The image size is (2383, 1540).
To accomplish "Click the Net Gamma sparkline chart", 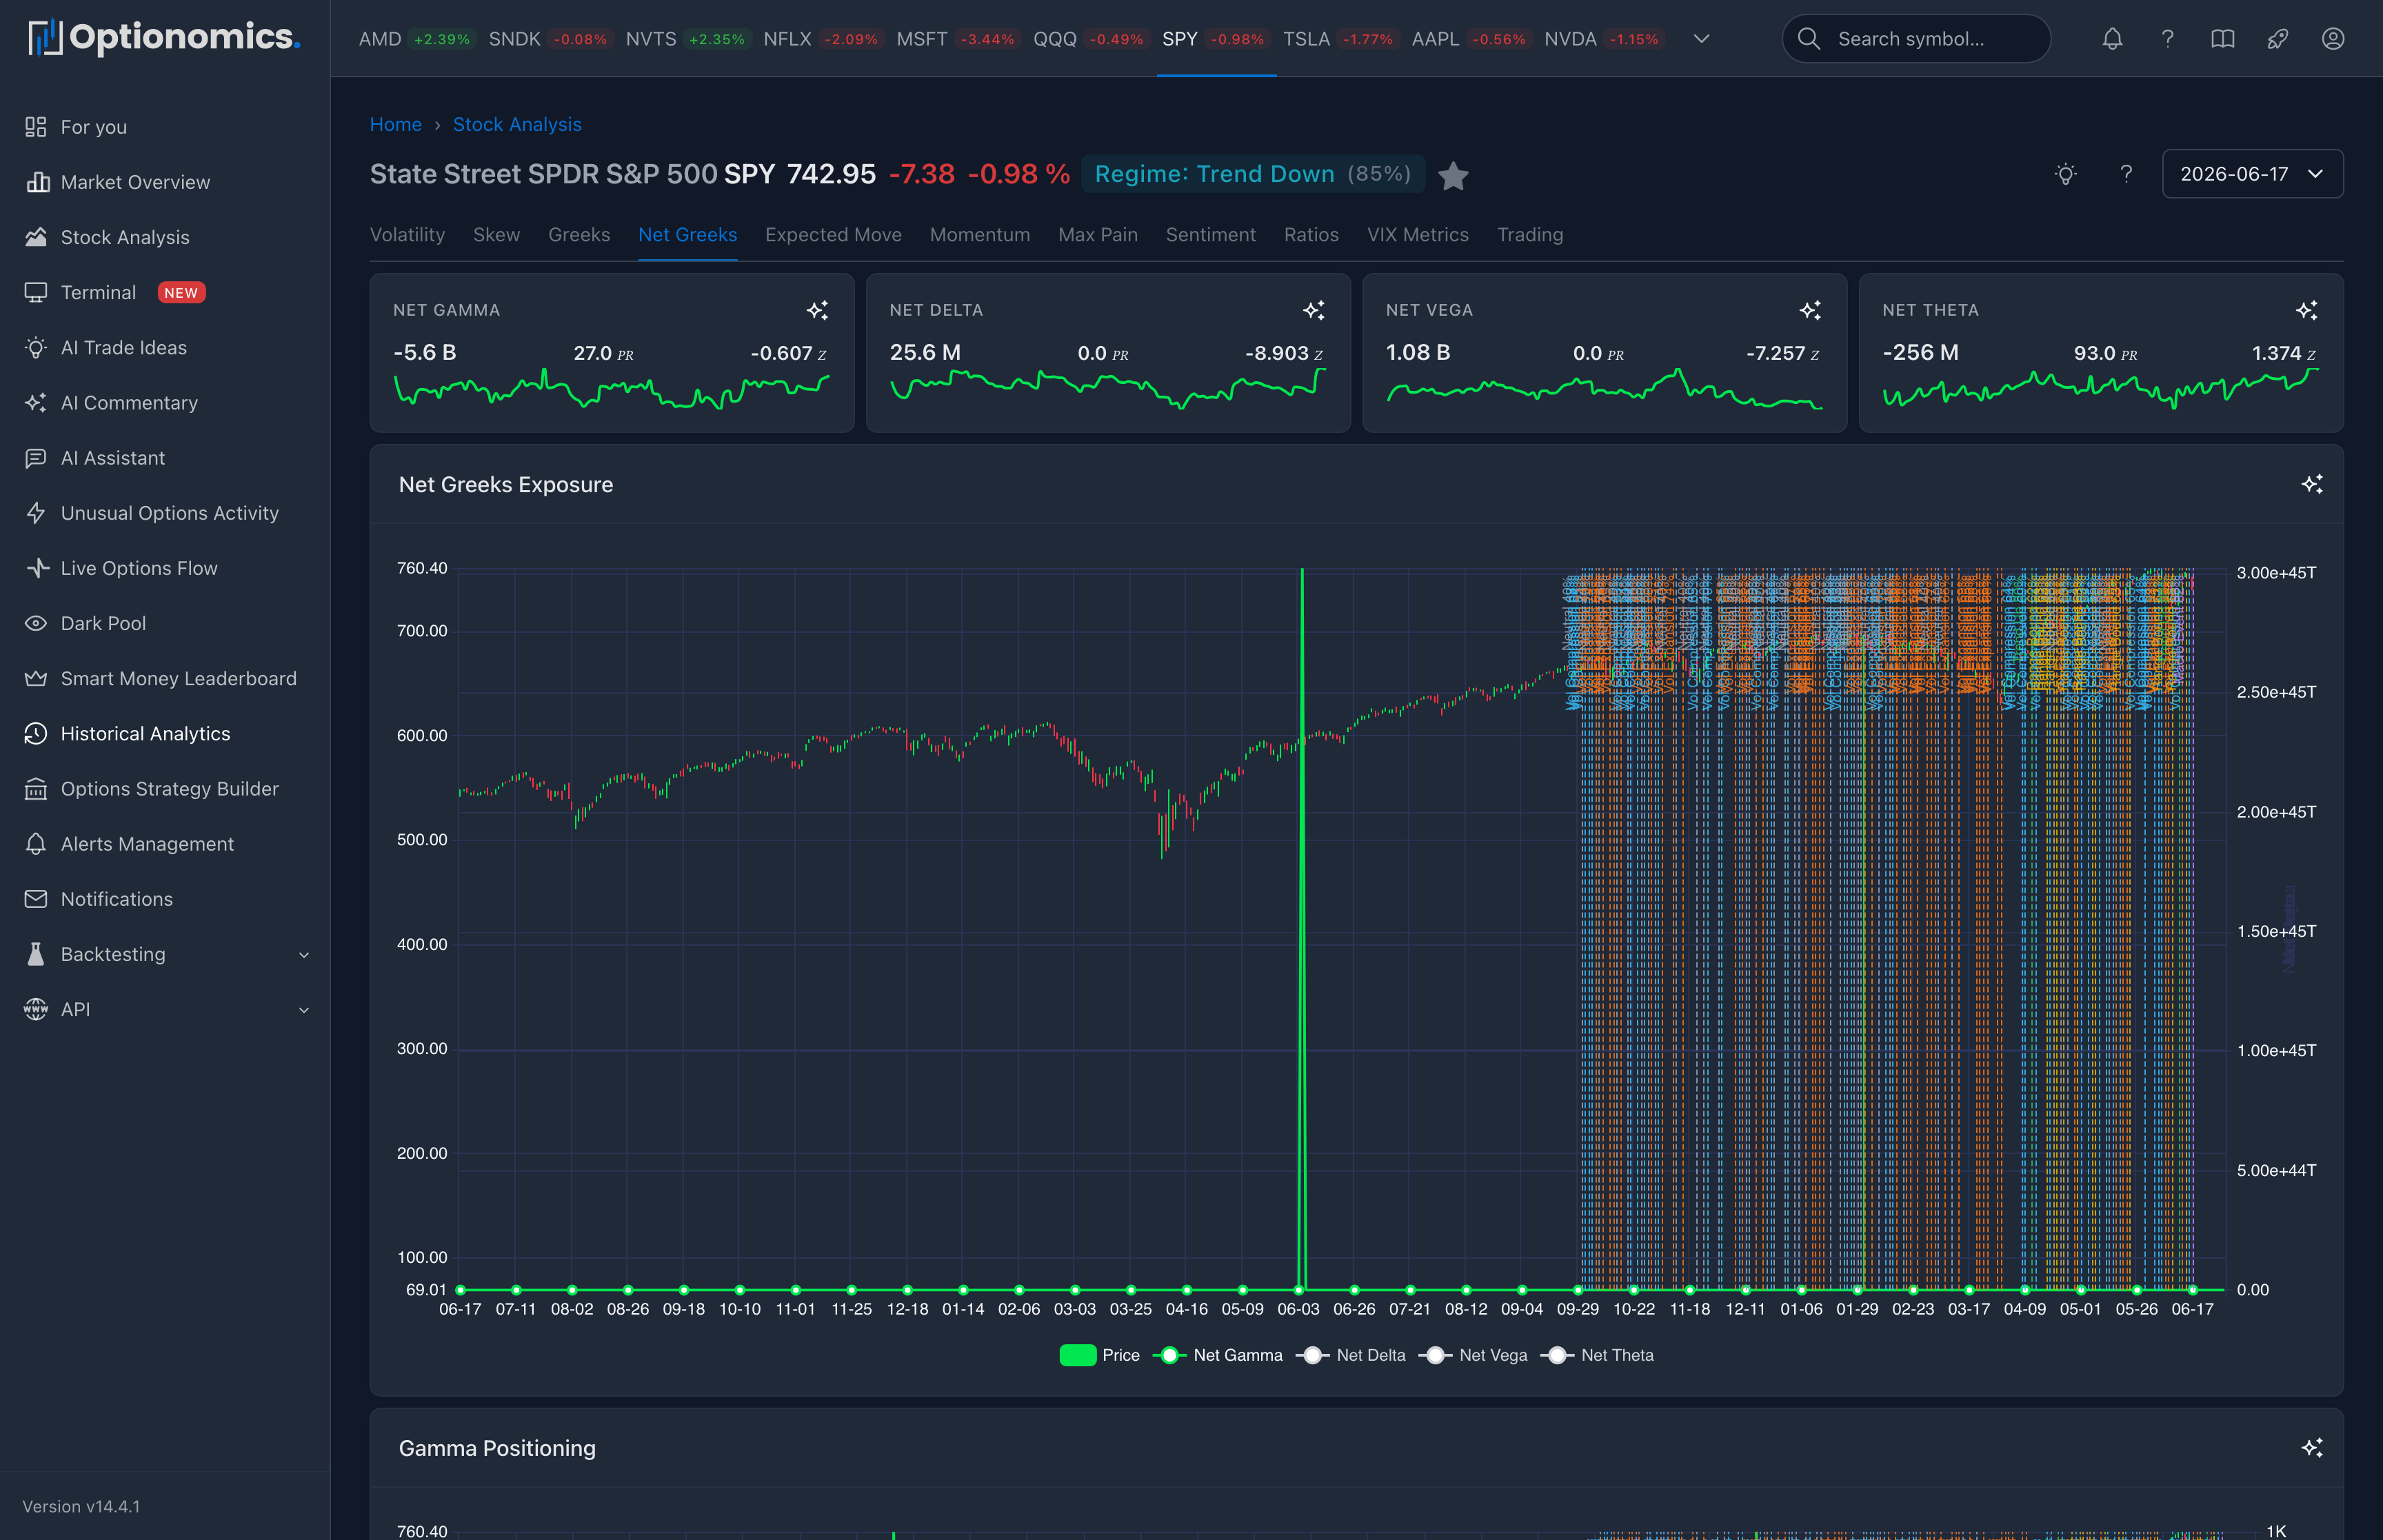I will (611, 390).
